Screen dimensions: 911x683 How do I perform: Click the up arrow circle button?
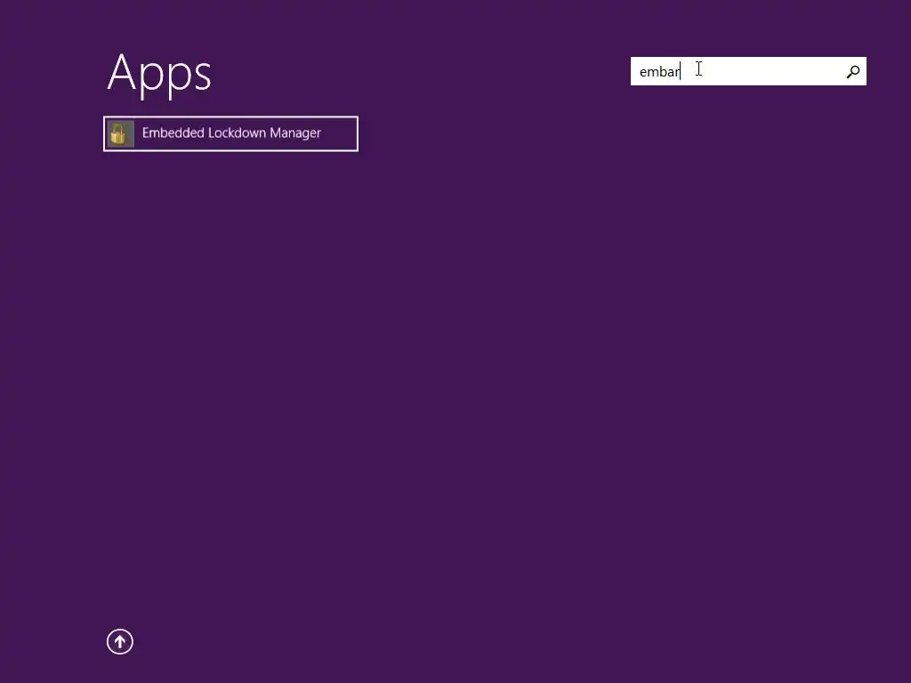pos(120,642)
